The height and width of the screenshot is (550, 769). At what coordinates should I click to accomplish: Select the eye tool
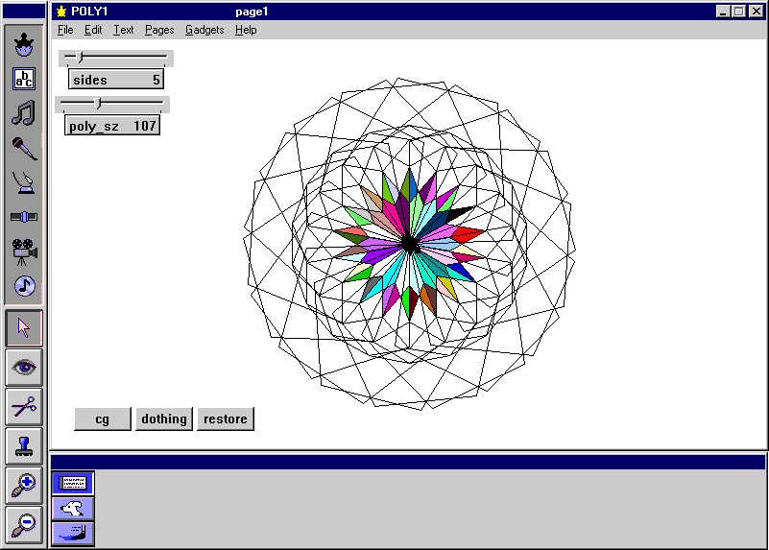pos(24,368)
